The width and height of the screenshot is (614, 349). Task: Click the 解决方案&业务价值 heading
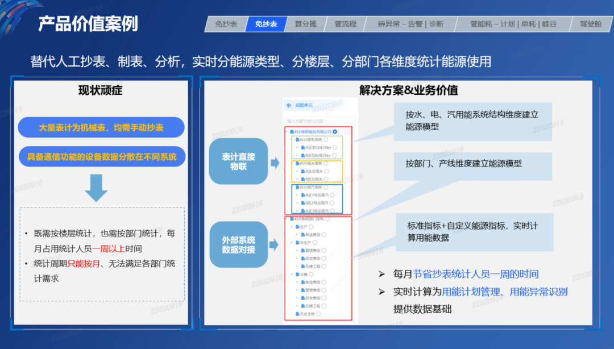(408, 90)
